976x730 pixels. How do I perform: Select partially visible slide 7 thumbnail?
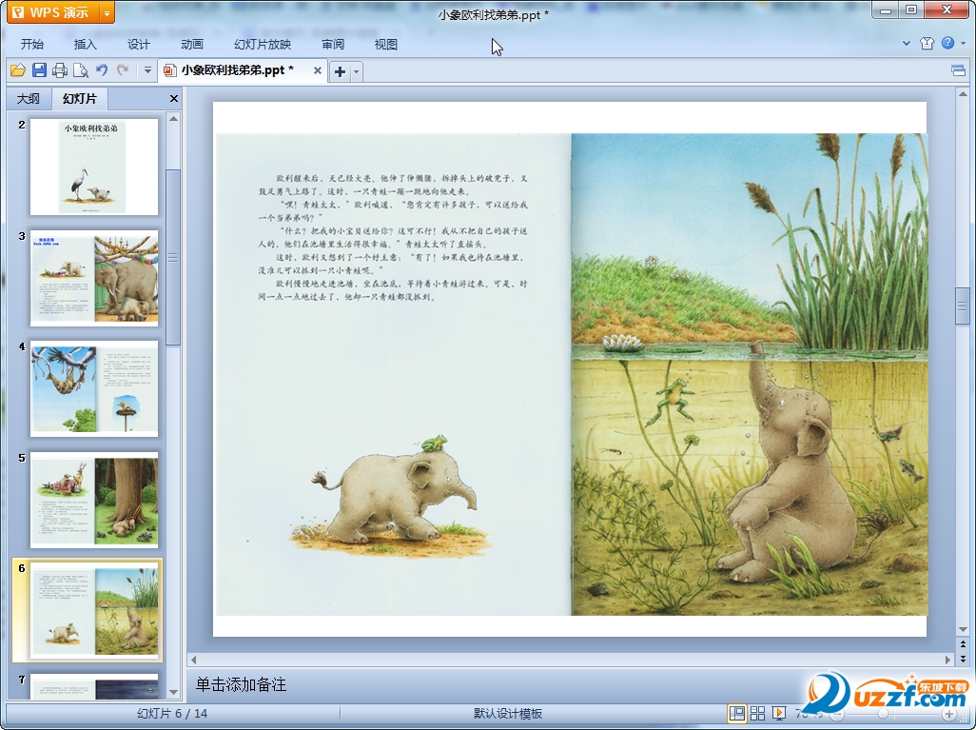click(94, 686)
